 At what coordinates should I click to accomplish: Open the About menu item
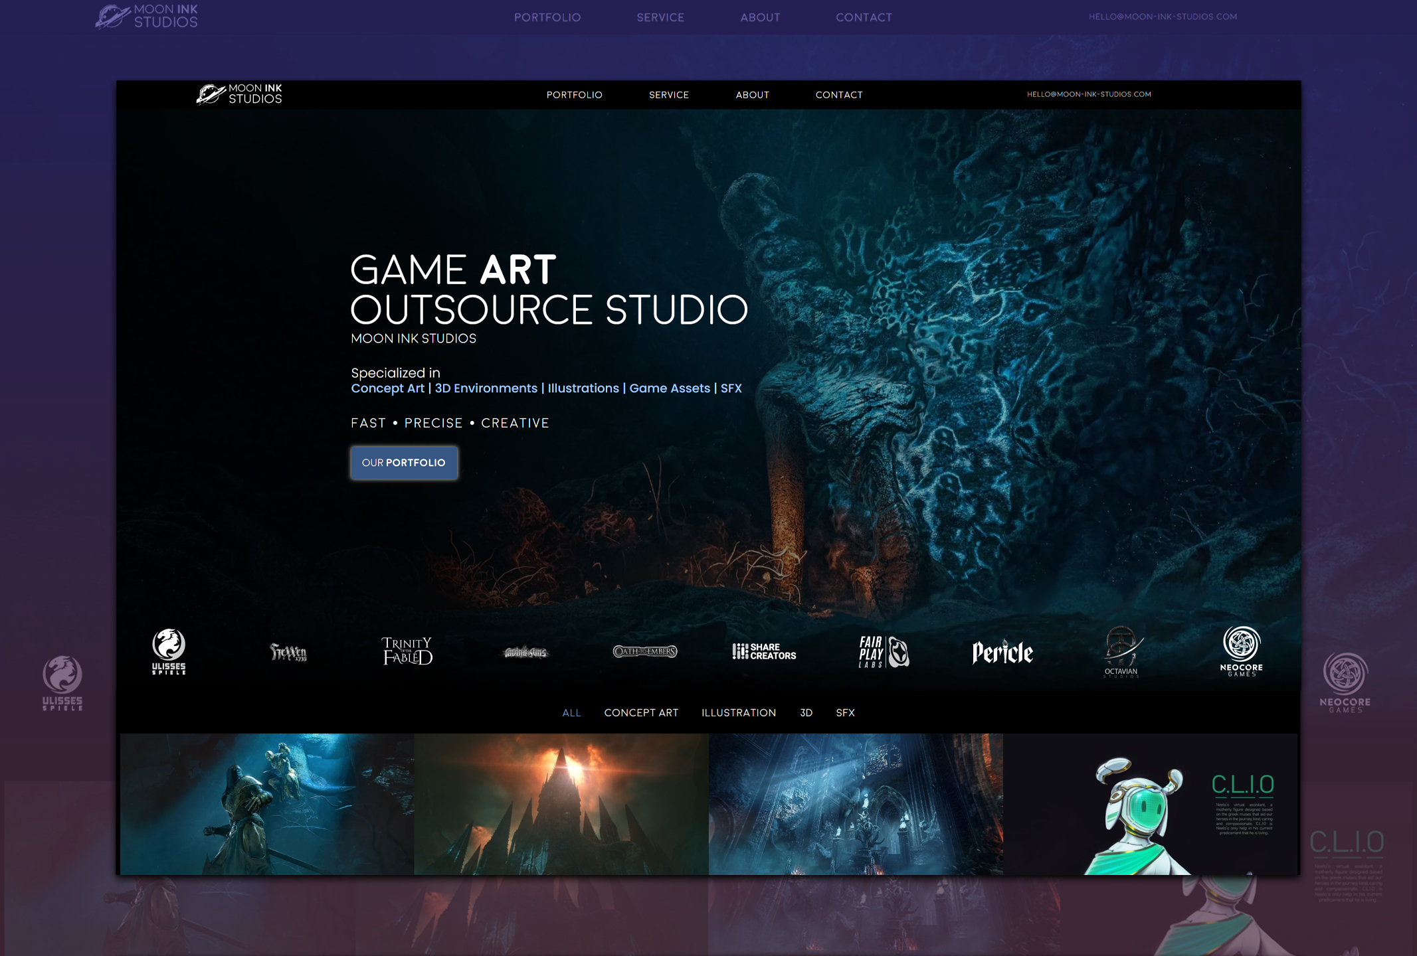tap(752, 95)
